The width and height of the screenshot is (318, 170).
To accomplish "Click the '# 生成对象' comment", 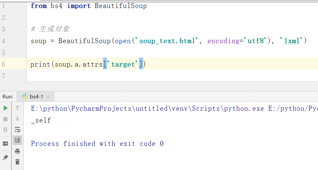I will coord(50,29).
